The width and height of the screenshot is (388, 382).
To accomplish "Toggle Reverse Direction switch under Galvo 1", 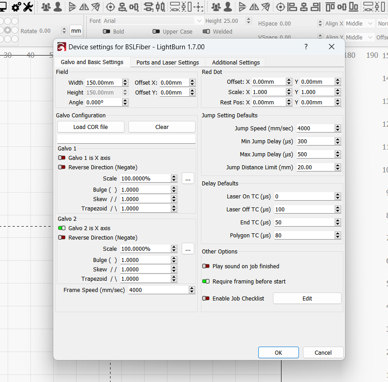I will pyautogui.click(x=62, y=167).
